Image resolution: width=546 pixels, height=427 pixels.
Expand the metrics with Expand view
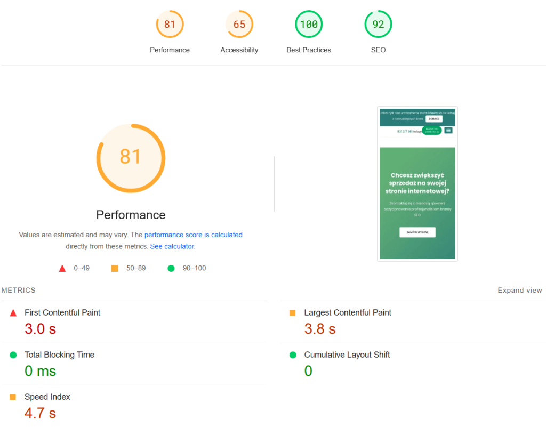(x=519, y=291)
